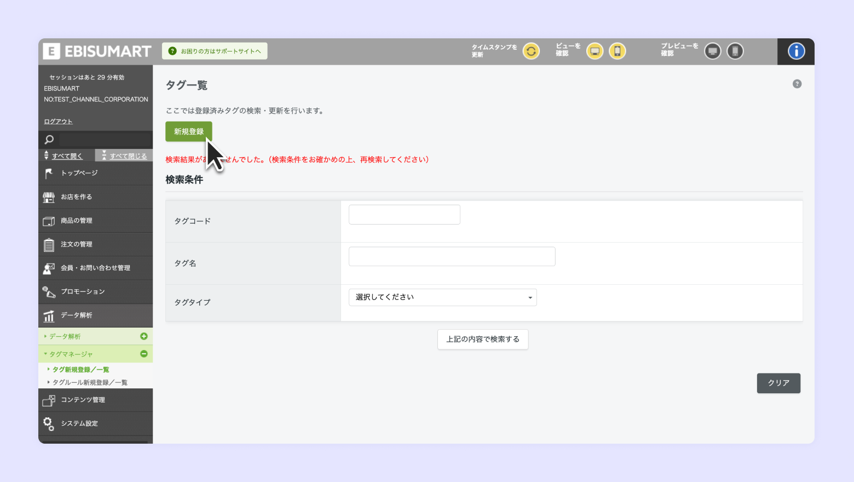Viewport: 854px width, 482px height.
Task: Click the EBISUMART logo
Action: (x=97, y=51)
